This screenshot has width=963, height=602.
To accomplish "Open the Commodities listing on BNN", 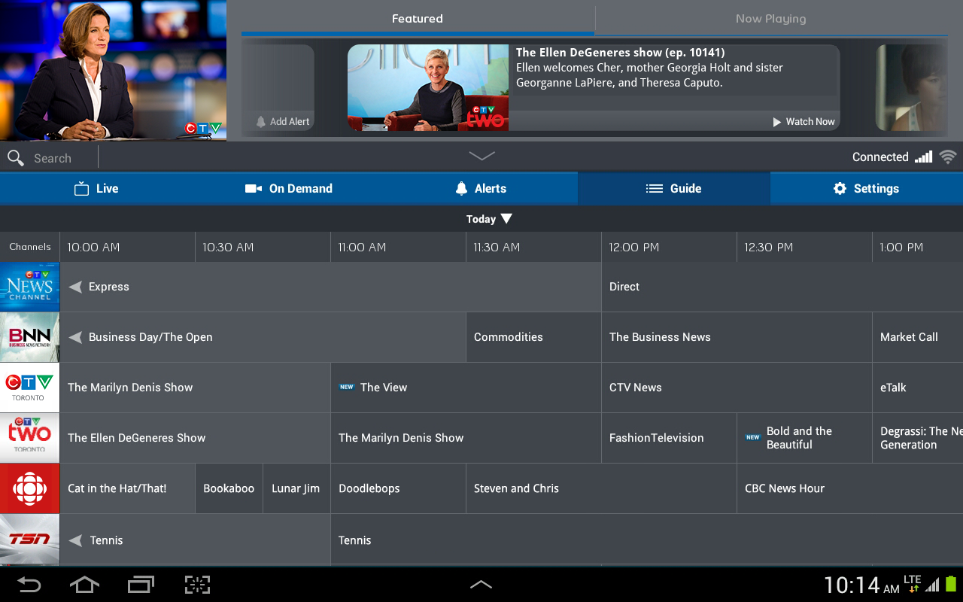I will (x=533, y=337).
